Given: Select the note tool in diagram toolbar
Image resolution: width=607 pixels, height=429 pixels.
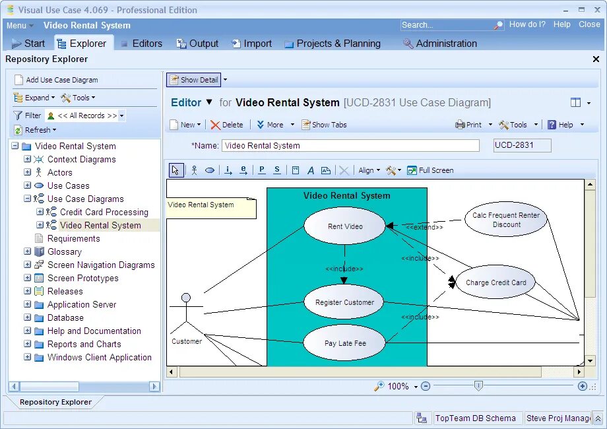Looking at the screenshot, I should pos(326,170).
